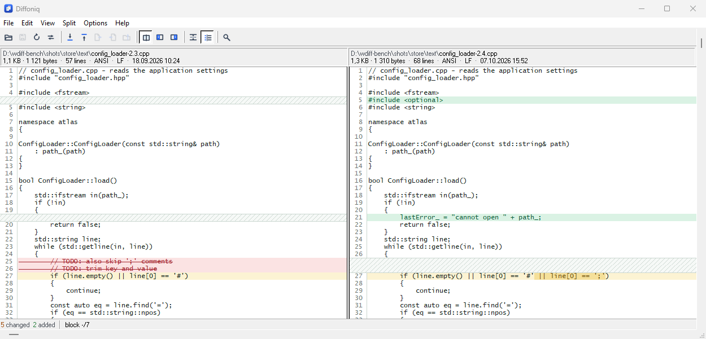Open the Help menu
706x339 pixels.
pyautogui.click(x=122, y=23)
